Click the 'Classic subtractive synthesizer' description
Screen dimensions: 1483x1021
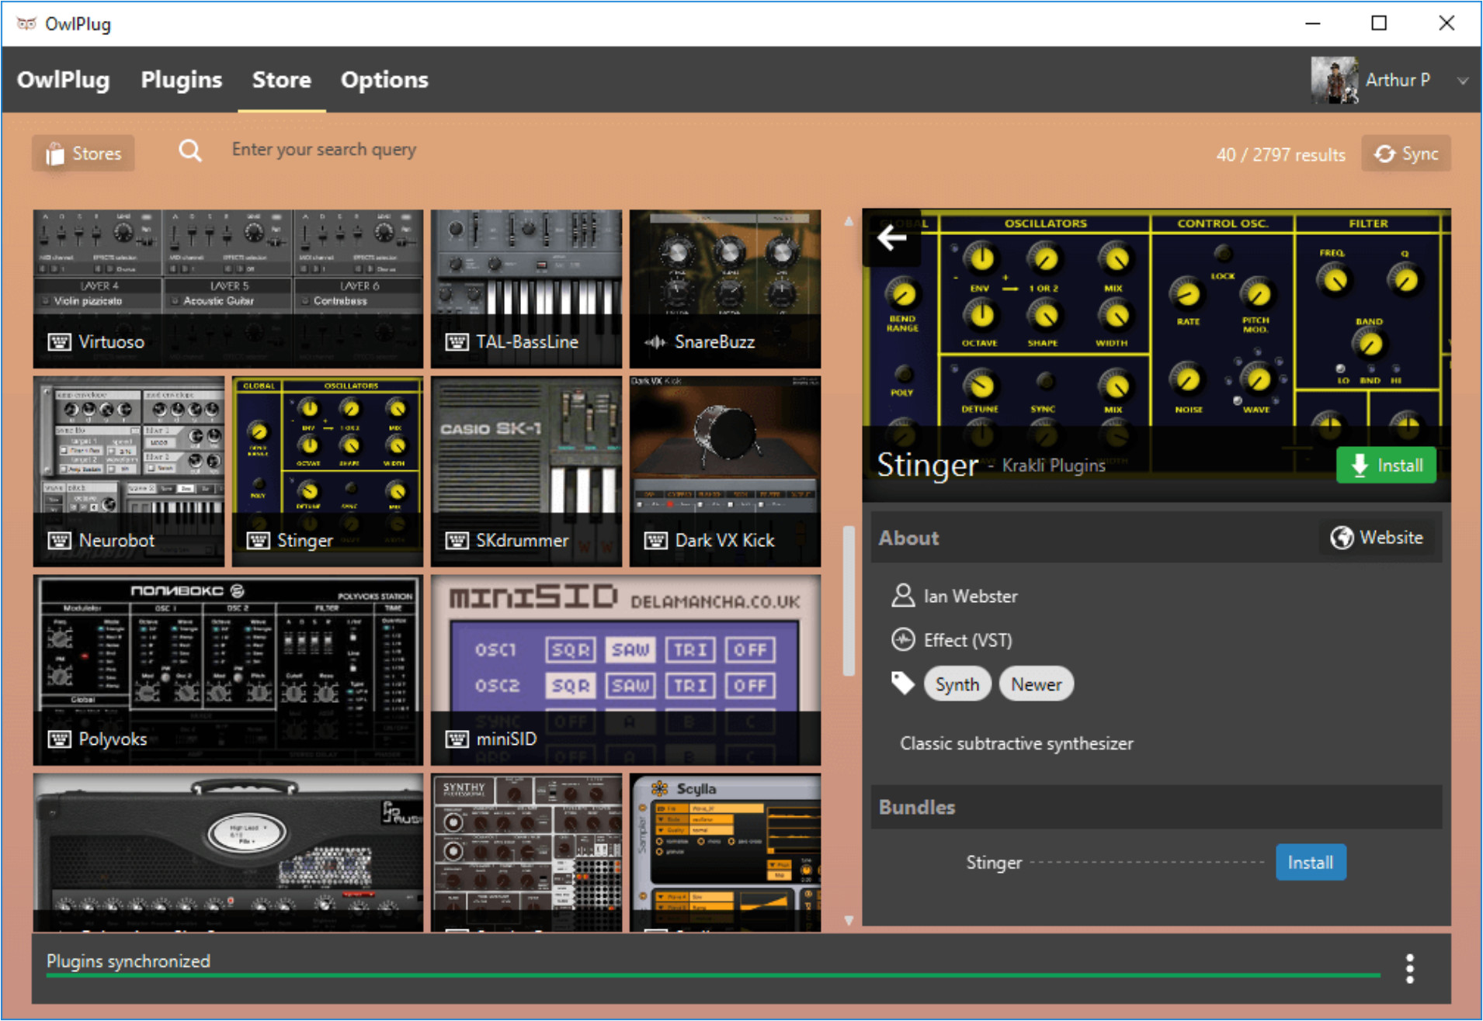tap(1016, 743)
